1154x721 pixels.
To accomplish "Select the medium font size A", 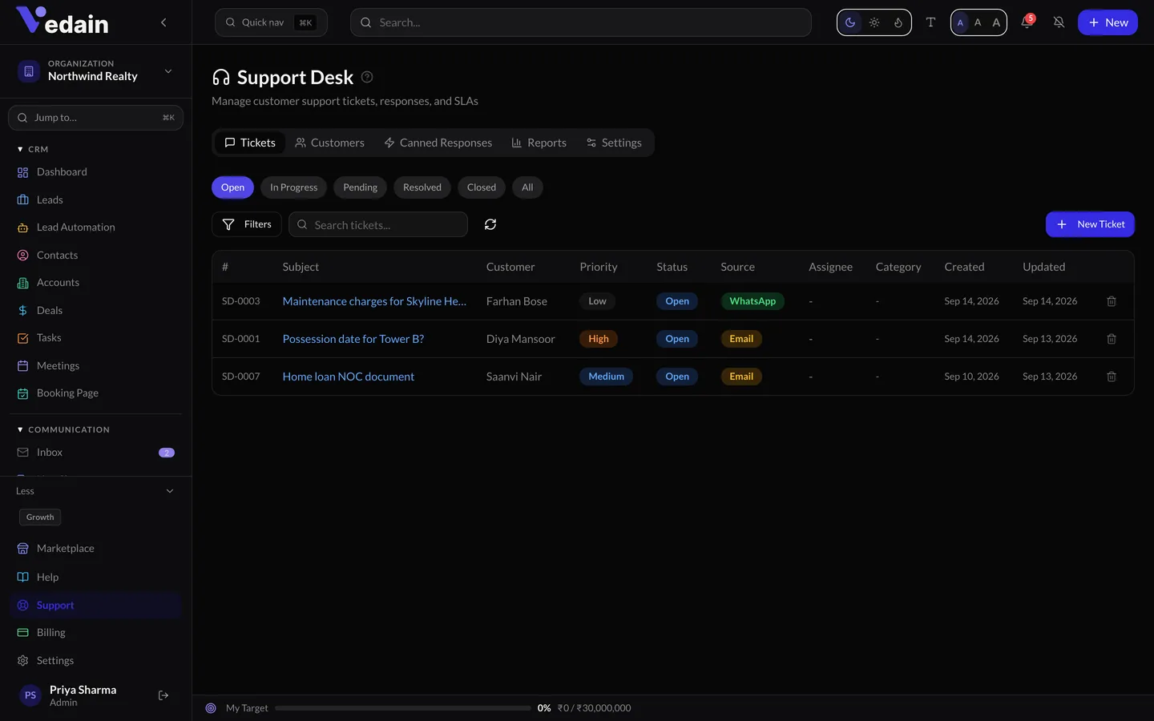I will (978, 22).
